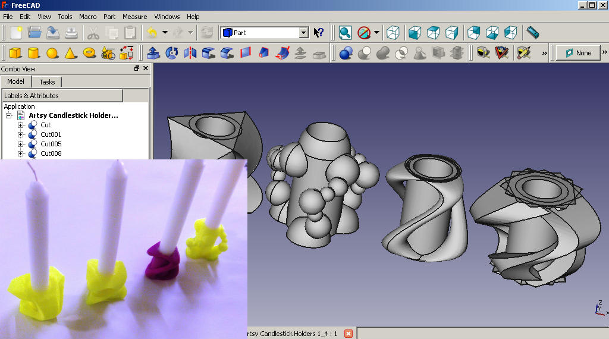Screen dimensions: 609x339
Task: Open the measure distance ruler tool
Action: pyautogui.click(x=532, y=32)
